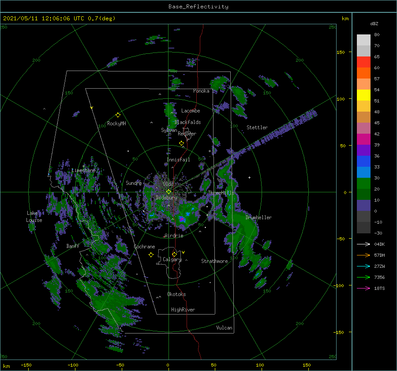Click the magenta 18TS arrow in legend

363,288
